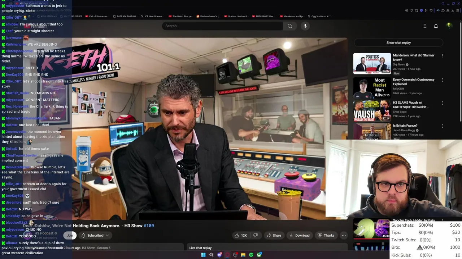This screenshot has width=462, height=259.
Task: Open the browser extensions cube icon
Action: (443, 10)
